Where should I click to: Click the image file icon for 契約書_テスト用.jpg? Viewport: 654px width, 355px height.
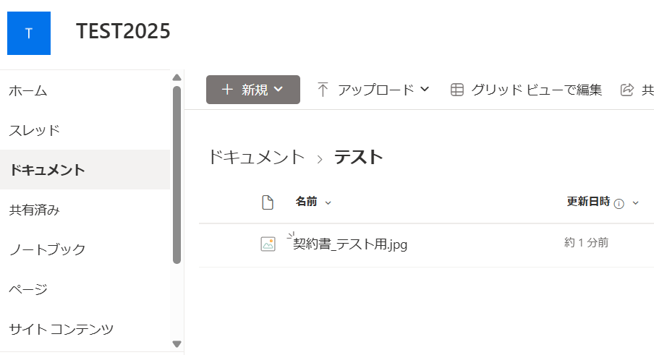pyautogui.click(x=268, y=244)
